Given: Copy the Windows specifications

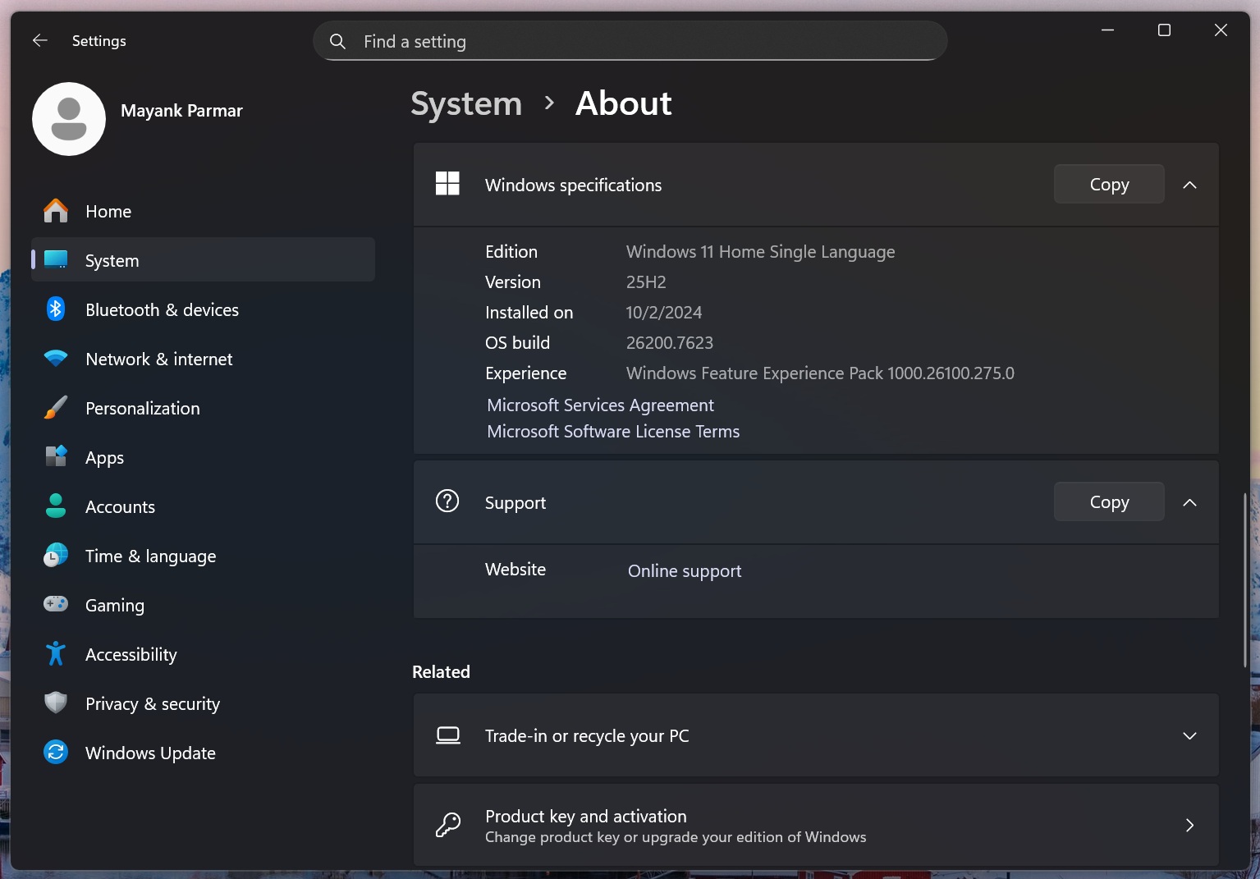Looking at the screenshot, I should (1109, 184).
